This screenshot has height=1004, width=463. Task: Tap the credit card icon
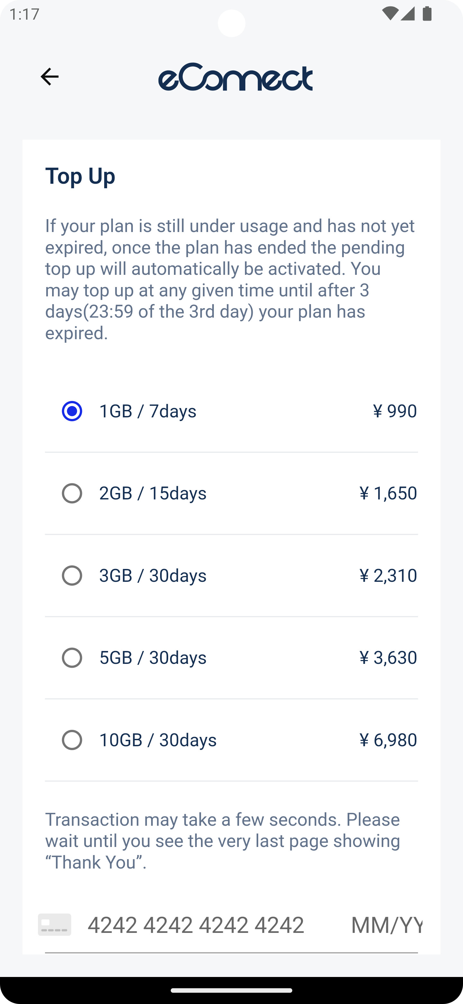[55, 925]
